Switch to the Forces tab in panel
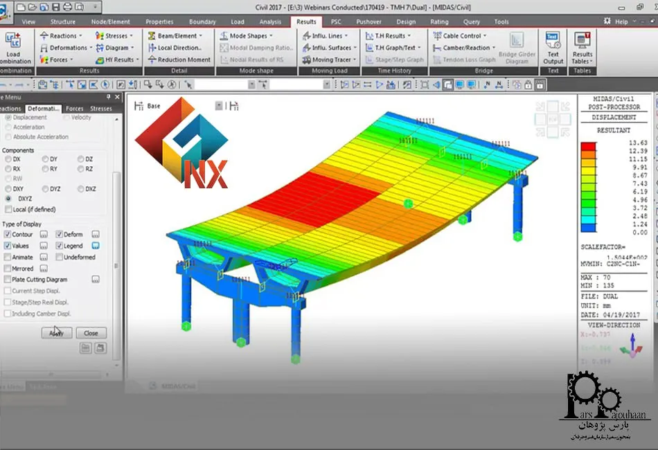658x450 pixels. [74, 109]
